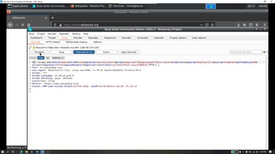This screenshot has height=154, width=275.
Task: Open the Applications menu in top panel
Action: click(18, 6)
